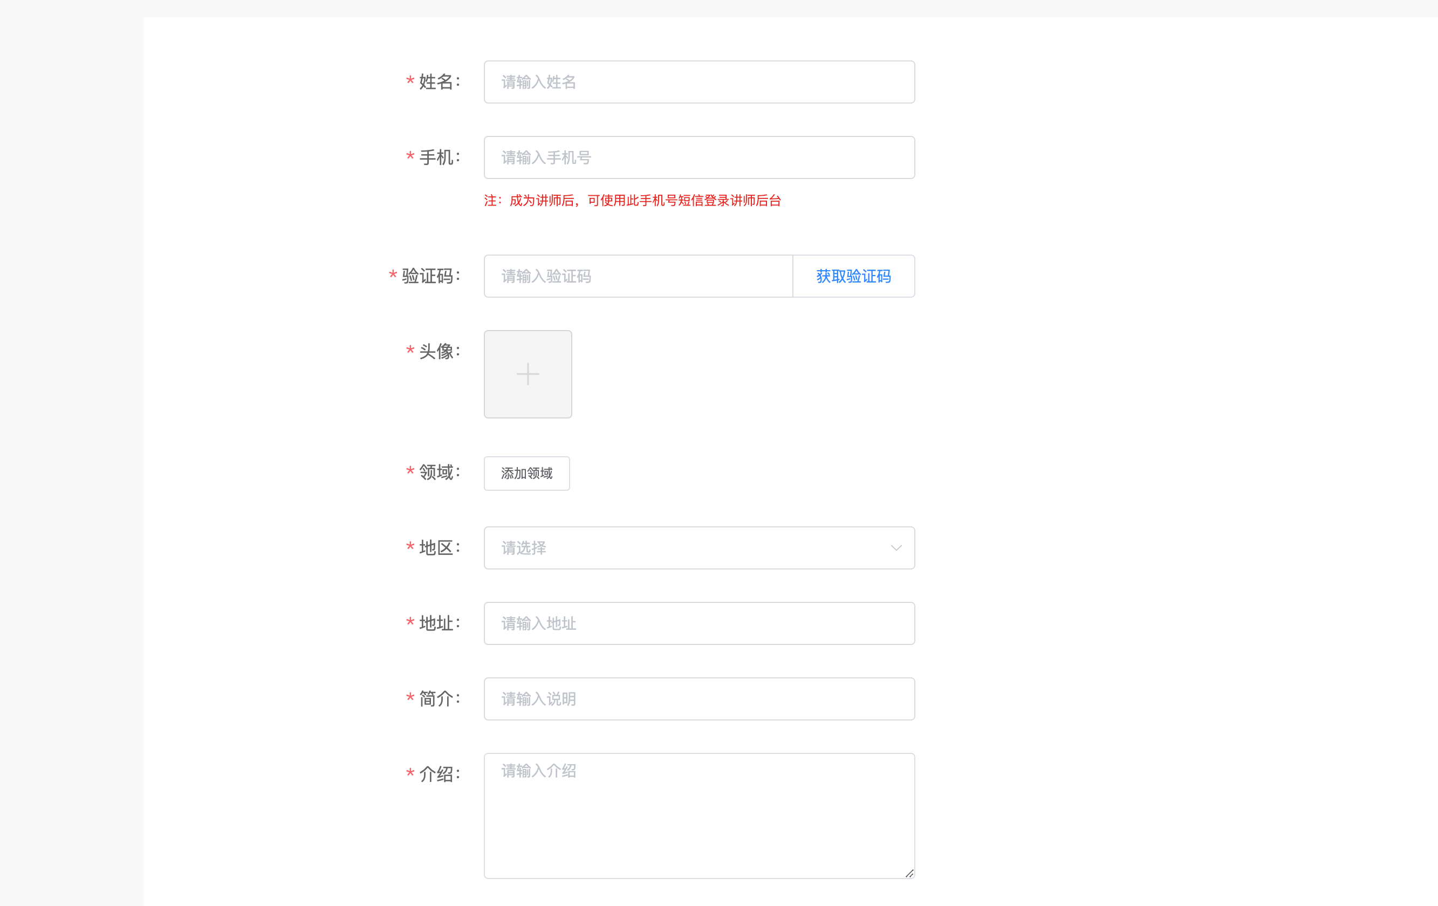Click the 介绍 field label
The image size is (1438, 906).
point(440,774)
